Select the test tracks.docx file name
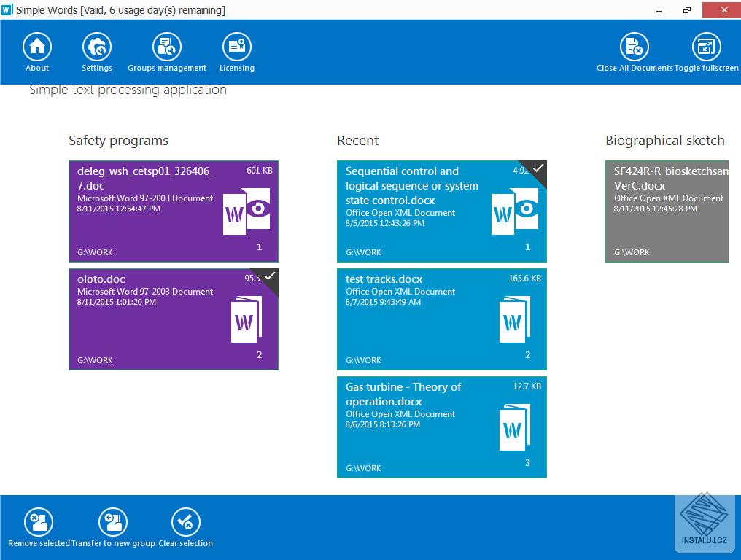Viewport: 741px width, 560px height. [x=384, y=279]
